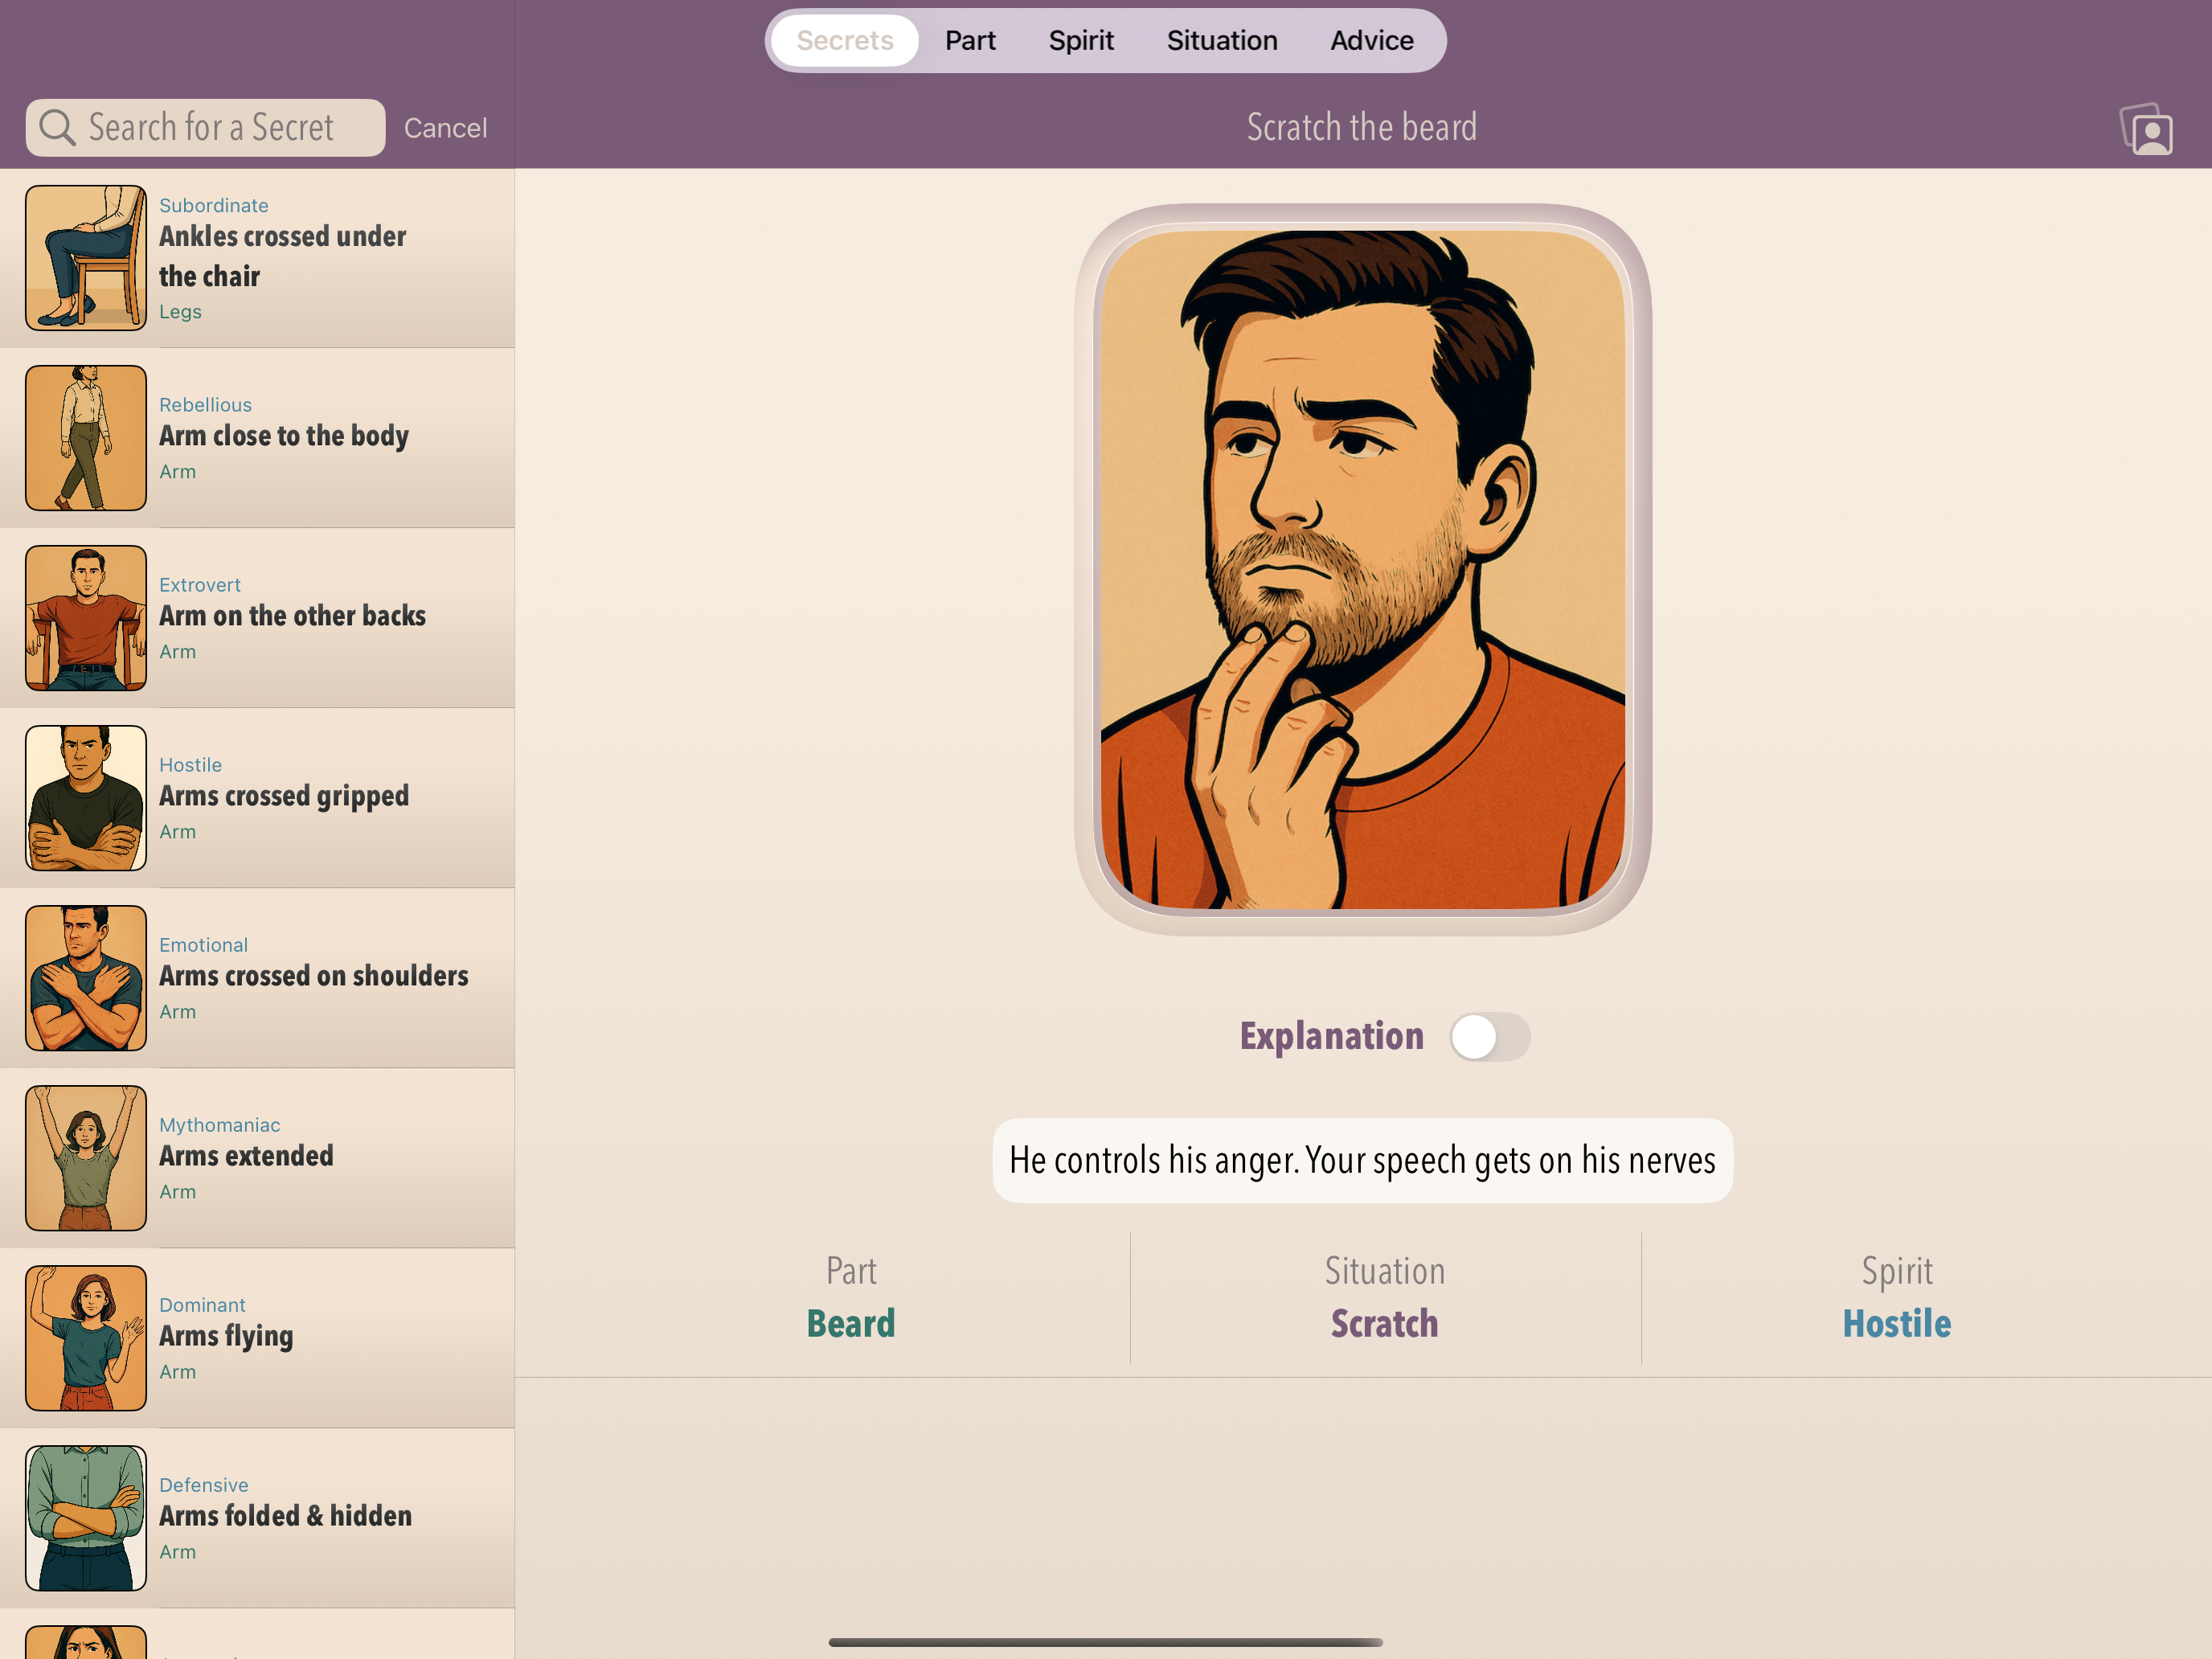2212x1659 pixels.
Task: Focus the Search for a Secret field
Action: click(205, 128)
